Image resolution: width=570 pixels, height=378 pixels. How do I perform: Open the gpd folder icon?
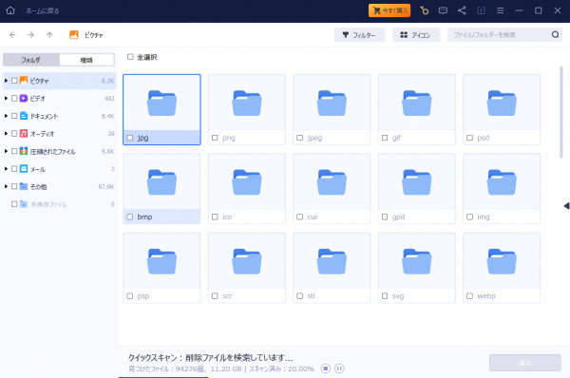(x=417, y=182)
